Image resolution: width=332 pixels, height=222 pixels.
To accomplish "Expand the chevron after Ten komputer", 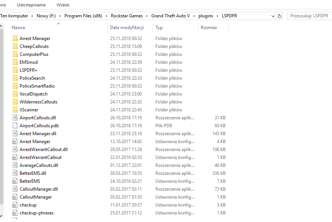I will [x=32, y=16].
